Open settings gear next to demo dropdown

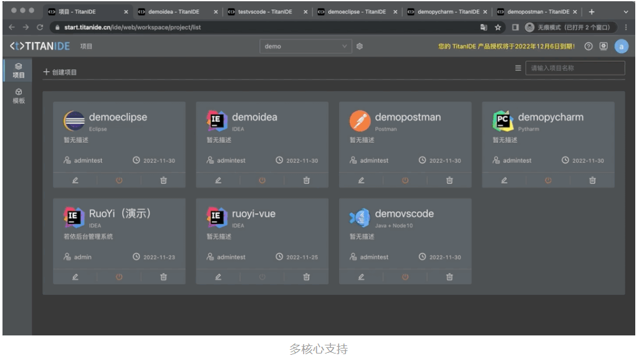click(360, 47)
